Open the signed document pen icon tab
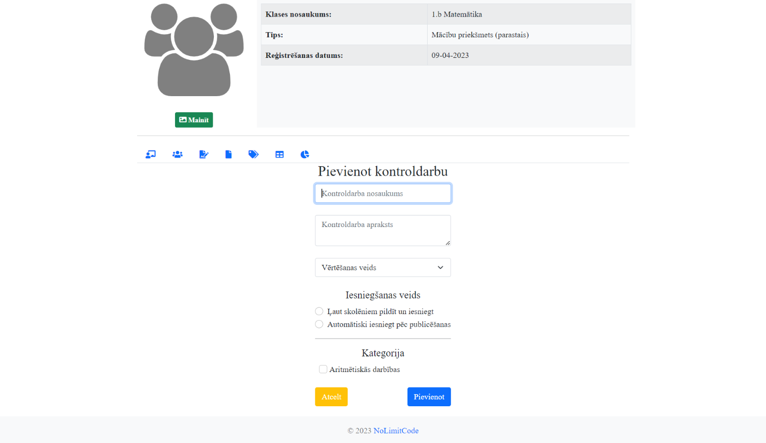 coord(204,155)
